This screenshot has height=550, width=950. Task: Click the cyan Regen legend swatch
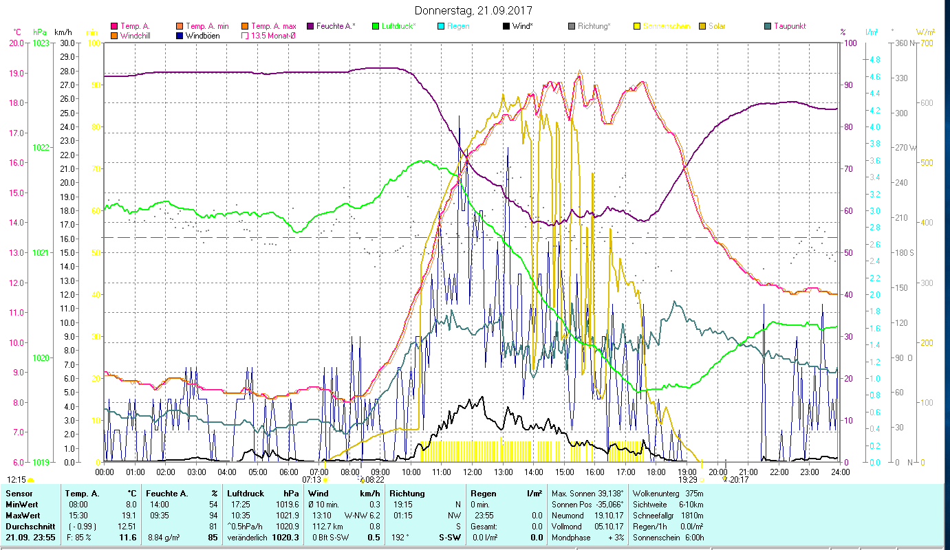pos(440,27)
